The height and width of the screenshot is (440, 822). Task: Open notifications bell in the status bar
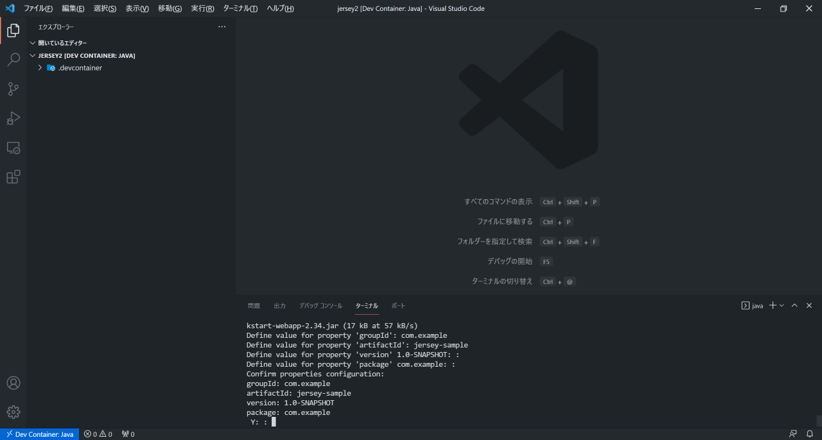(x=810, y=434)
